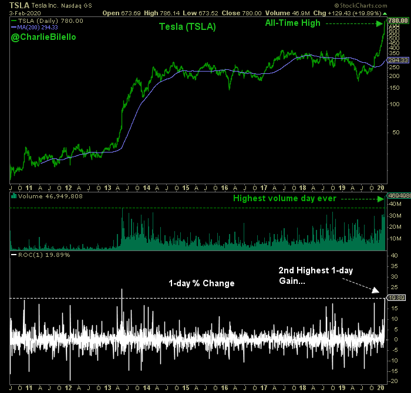The width and height of the screenshot is (411, 393).
Task: Click the small volume bars icon beside Volume legend
Action: point(14,196)
